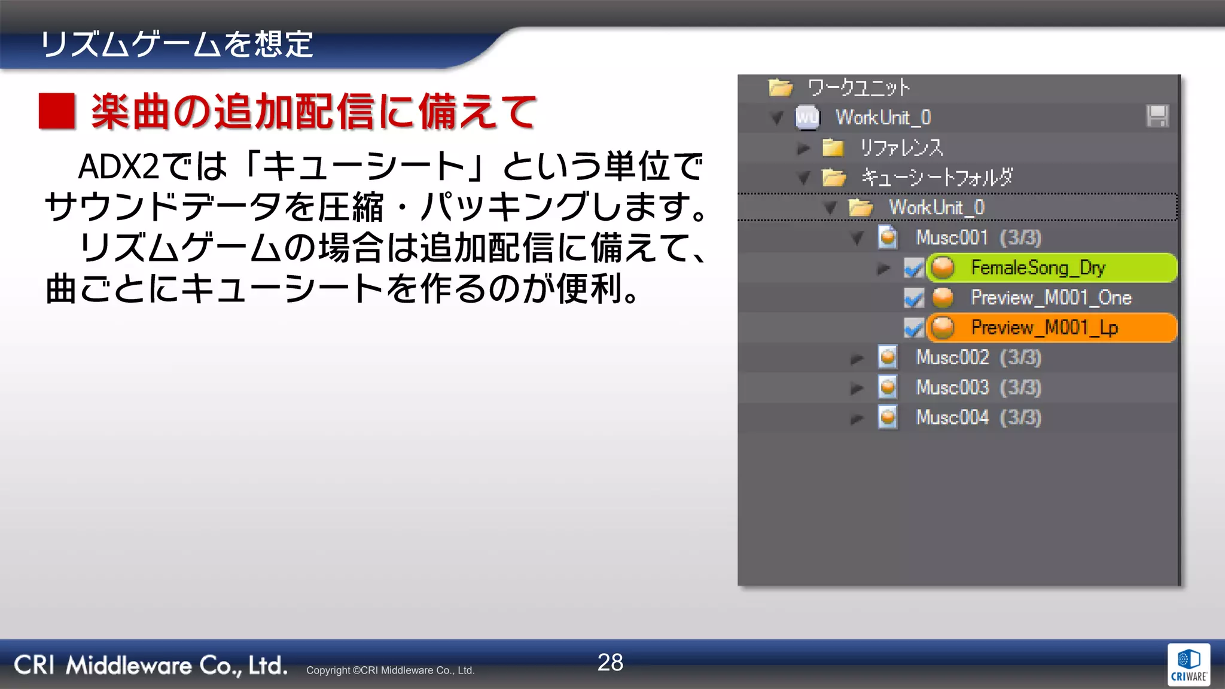1225x689 pixels.
Task: Select the orange Preview_M001_Lp cue
Action: 1052,327
